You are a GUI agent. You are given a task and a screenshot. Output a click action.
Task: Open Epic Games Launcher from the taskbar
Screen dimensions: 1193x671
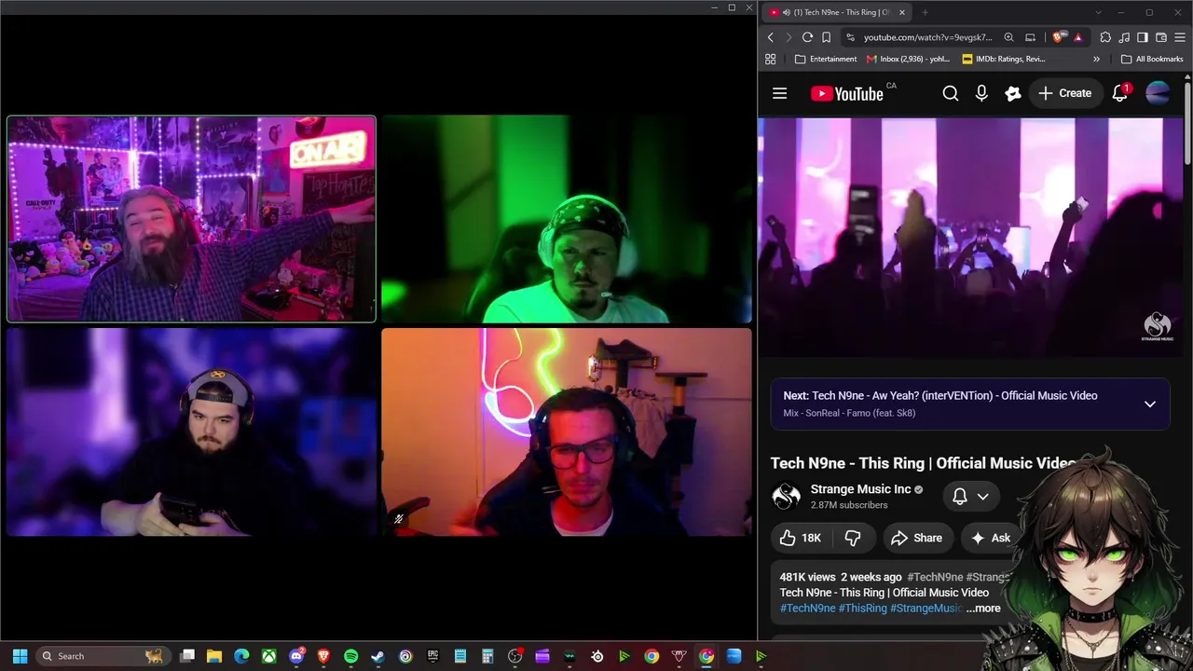[432, 656]
